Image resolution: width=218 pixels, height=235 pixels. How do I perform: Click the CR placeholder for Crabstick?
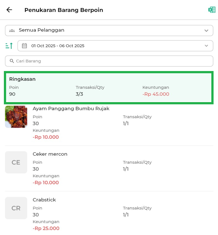tap(16, 208)
